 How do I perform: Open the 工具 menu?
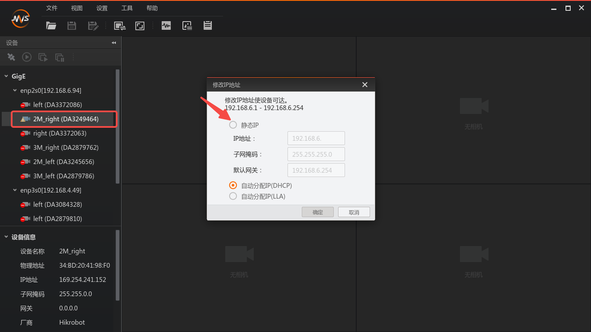click(127, 8)
